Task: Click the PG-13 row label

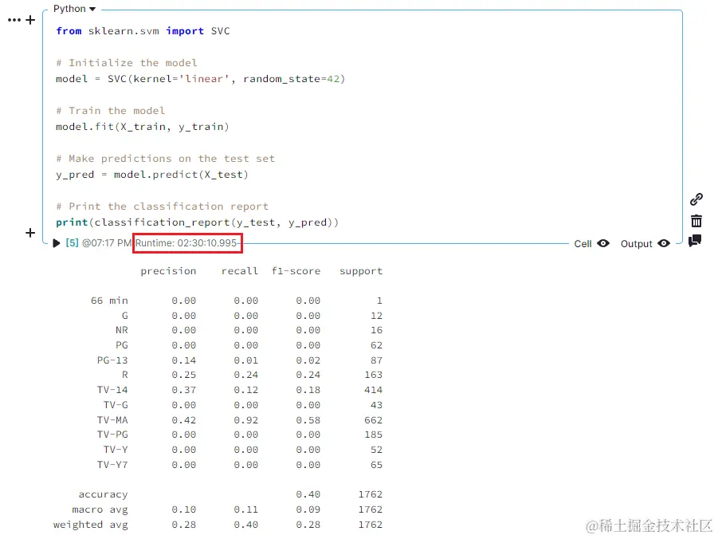Action: [112, 360]
